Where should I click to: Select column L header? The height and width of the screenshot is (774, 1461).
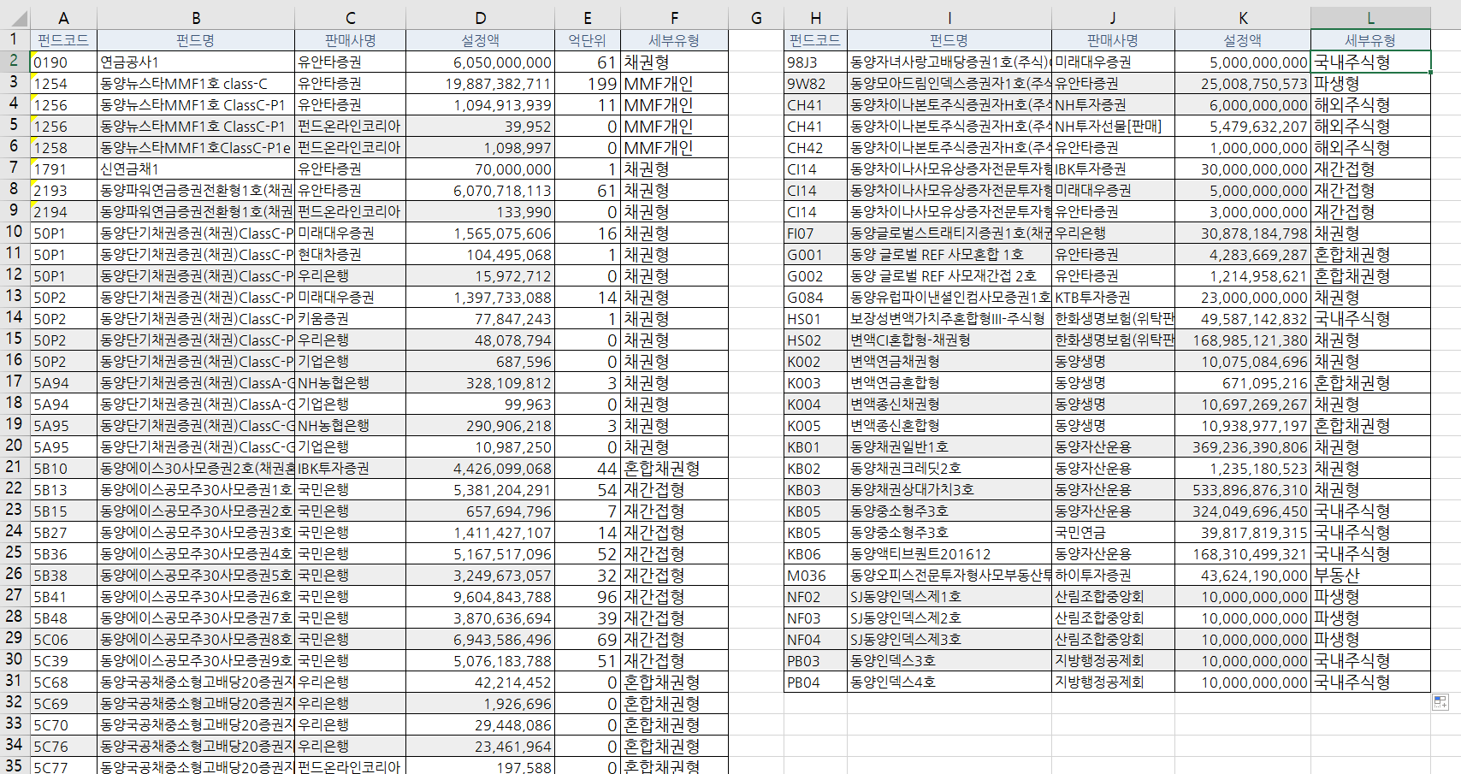[x=1370, y=18]
